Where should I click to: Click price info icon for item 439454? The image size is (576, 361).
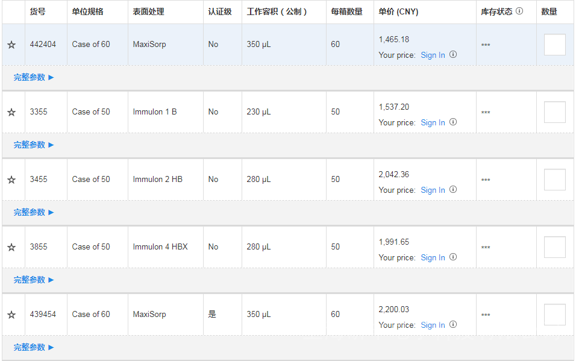point(453,325)
